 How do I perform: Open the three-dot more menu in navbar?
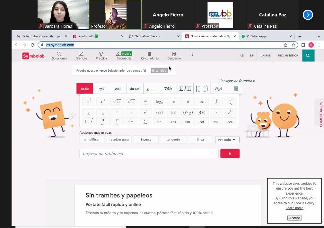click(192, 54)
